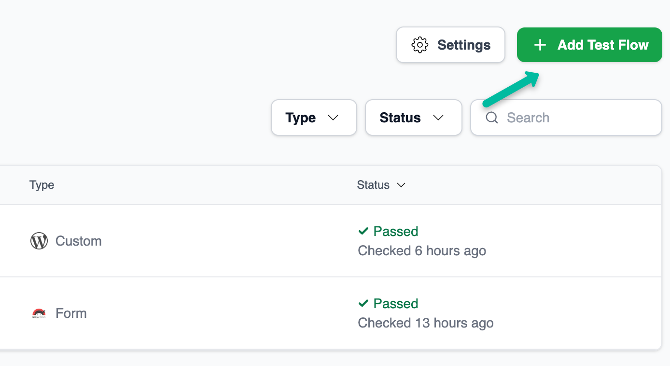Screen dimensions: 670x366
Task: Click the Add Test Flow button
Action: 589,44
